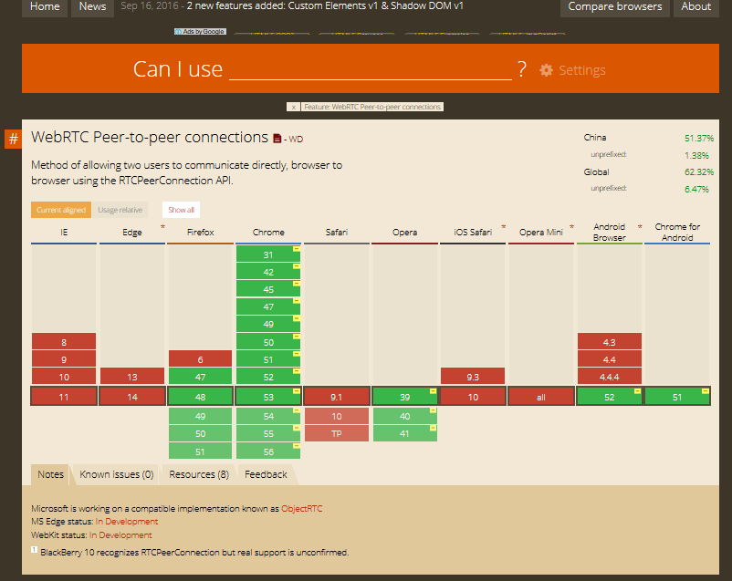Open the Known issues (0) tab
This screenshot has width=732, height=581.
tap(117, 474)
